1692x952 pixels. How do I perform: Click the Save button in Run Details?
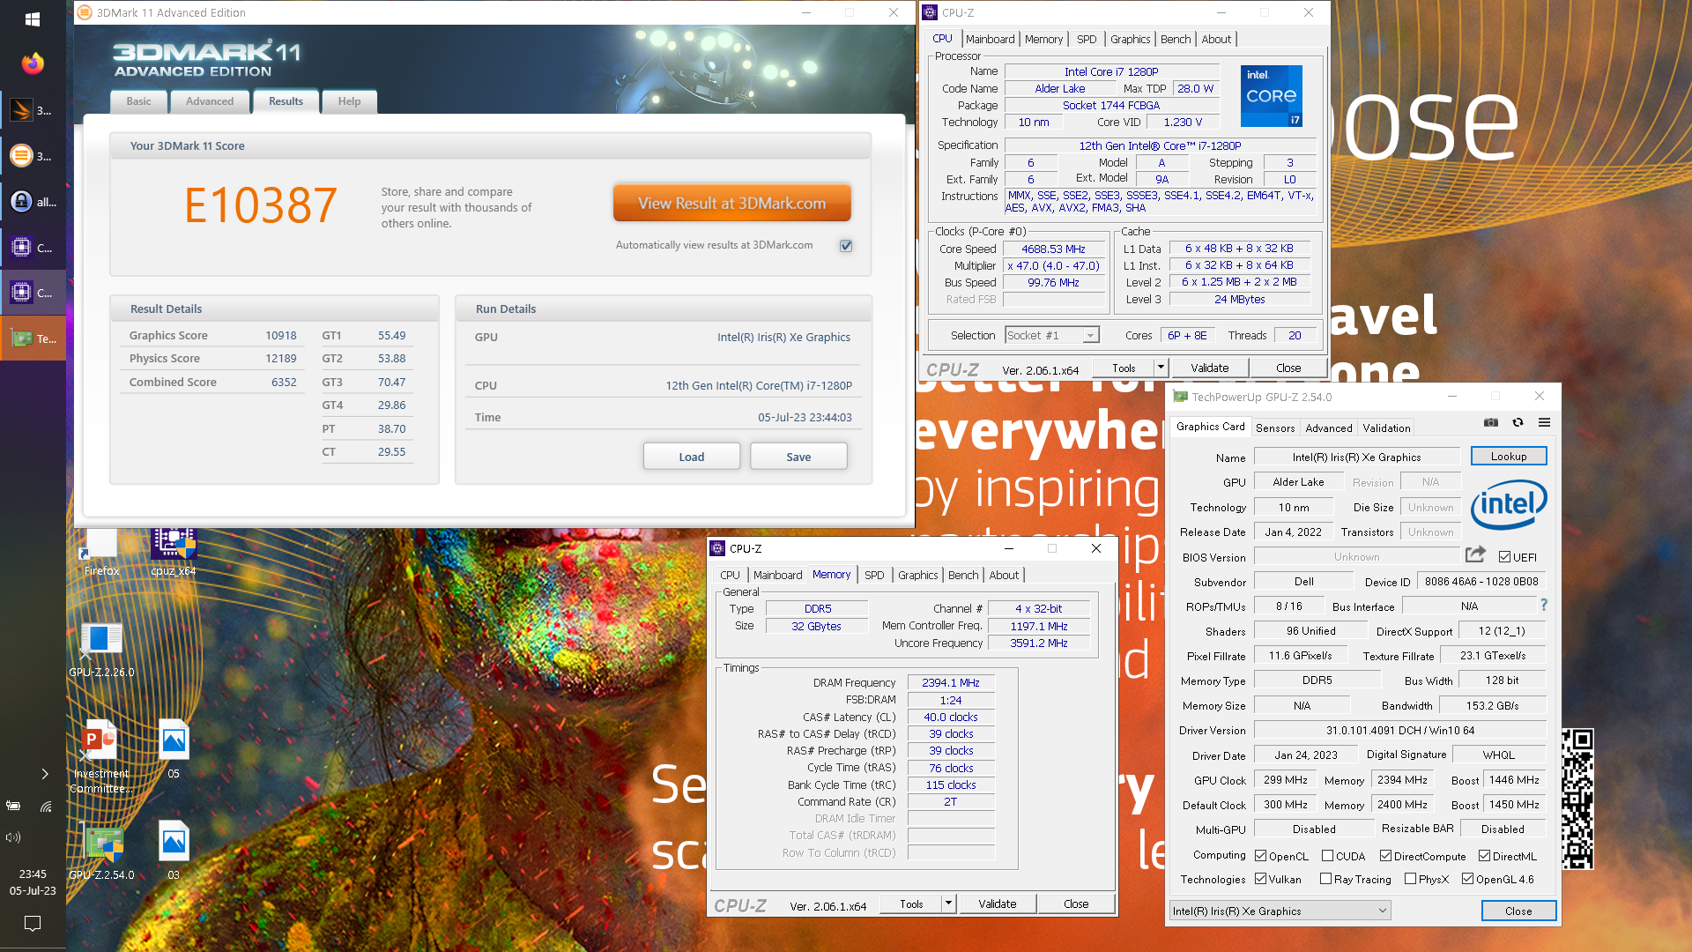point(798,457)
